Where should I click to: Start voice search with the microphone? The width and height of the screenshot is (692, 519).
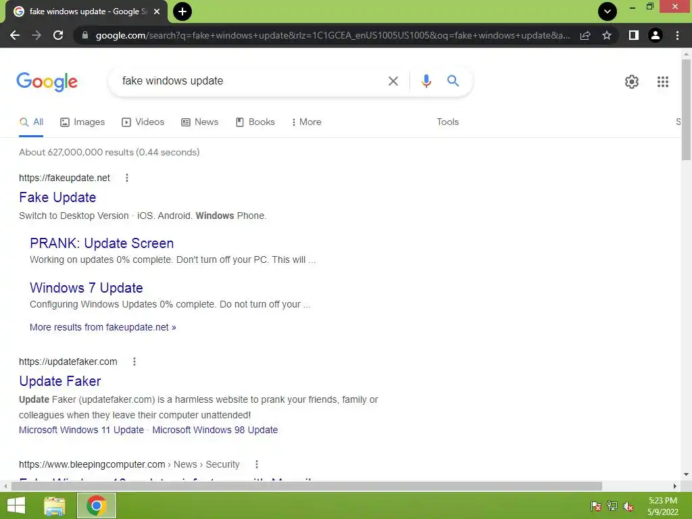(426, 81)
